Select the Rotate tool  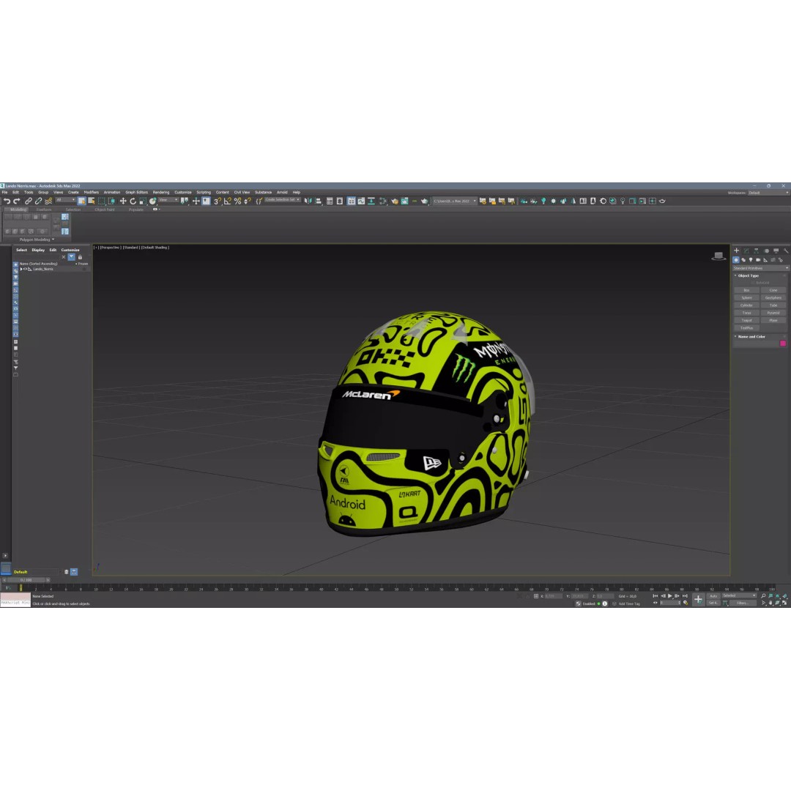132,199
